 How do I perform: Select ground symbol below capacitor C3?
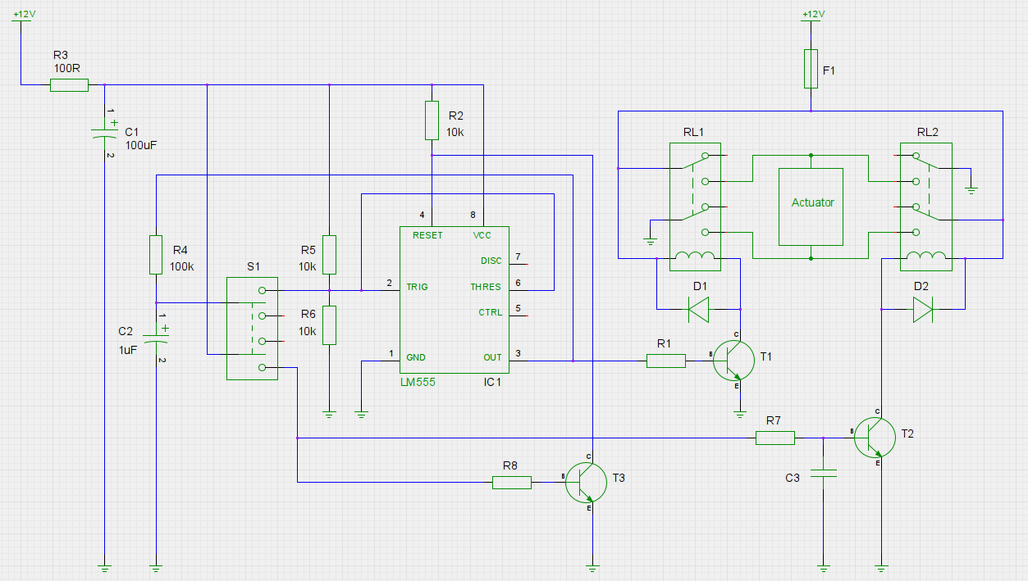[x=823, y=566]
